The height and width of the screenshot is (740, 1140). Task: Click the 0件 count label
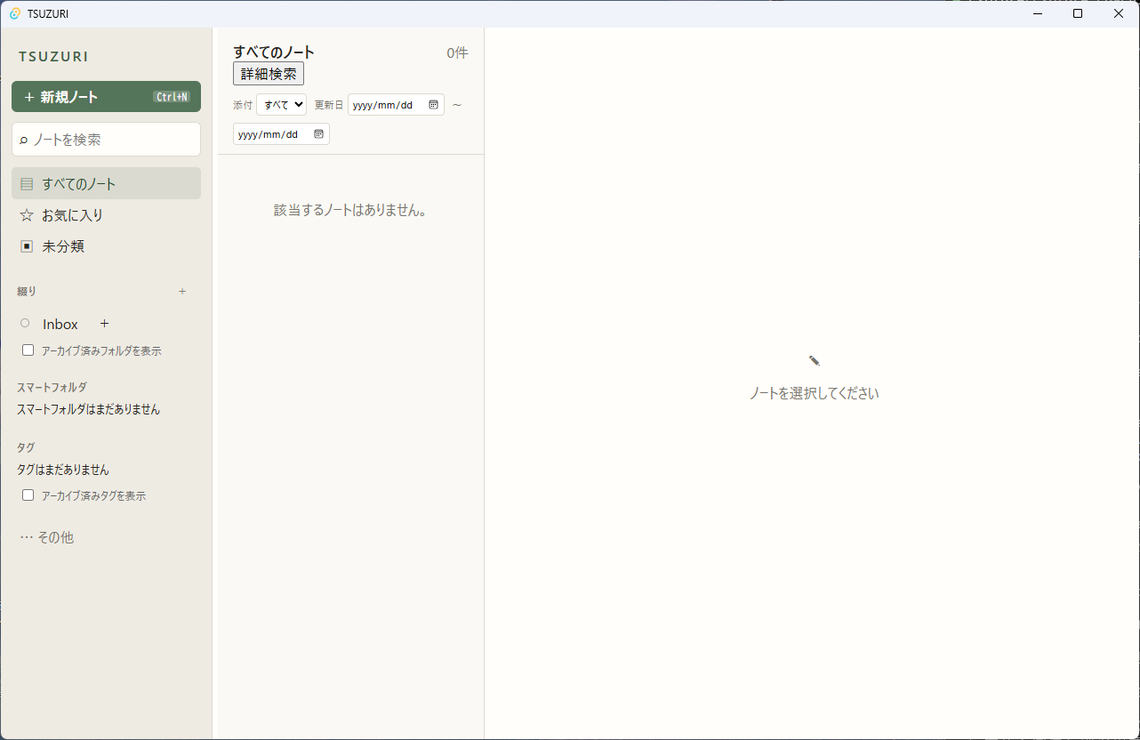click(457, 52)
